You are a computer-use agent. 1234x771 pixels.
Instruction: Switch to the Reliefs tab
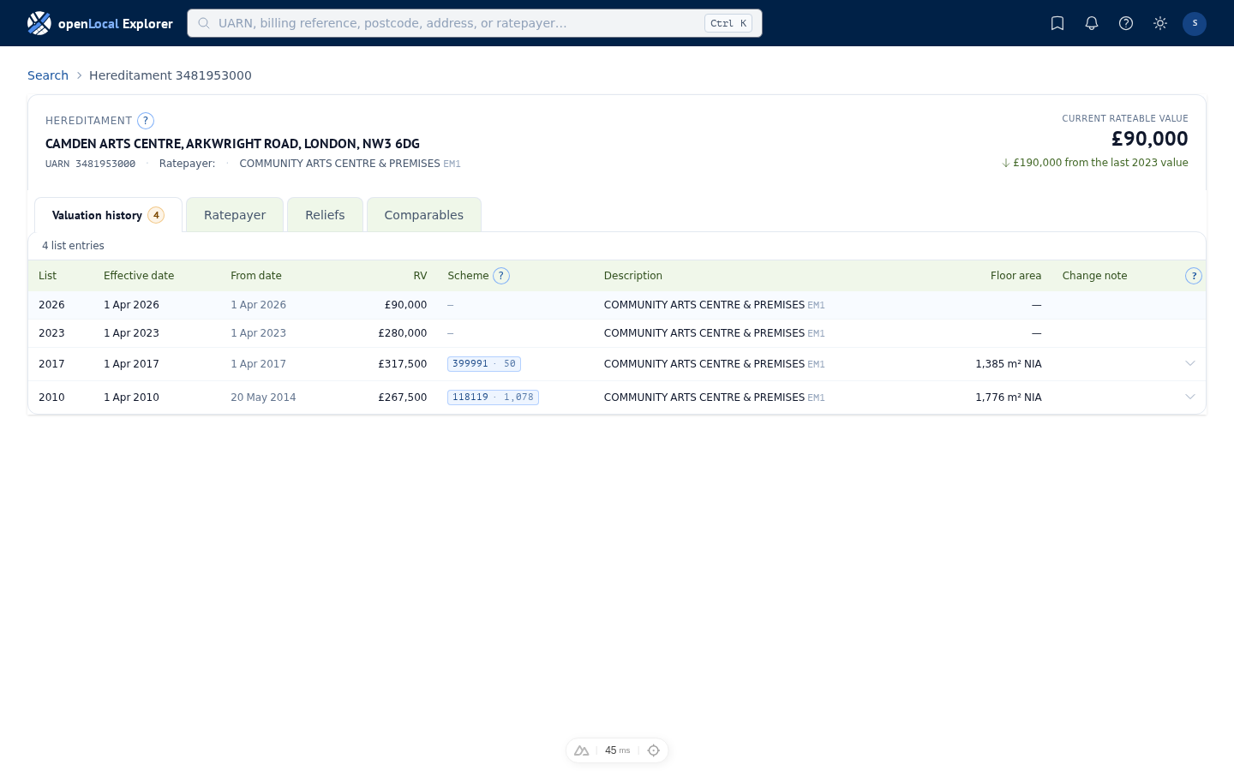(x=325, y=215)
